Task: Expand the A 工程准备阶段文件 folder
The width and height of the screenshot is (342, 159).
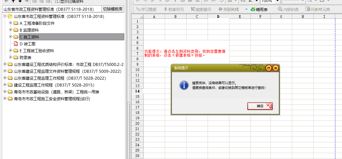Action: [11, 23]
